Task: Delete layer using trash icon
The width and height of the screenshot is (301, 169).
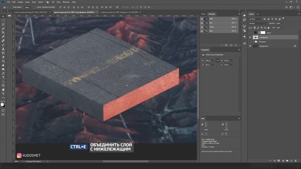Action: 296,161
